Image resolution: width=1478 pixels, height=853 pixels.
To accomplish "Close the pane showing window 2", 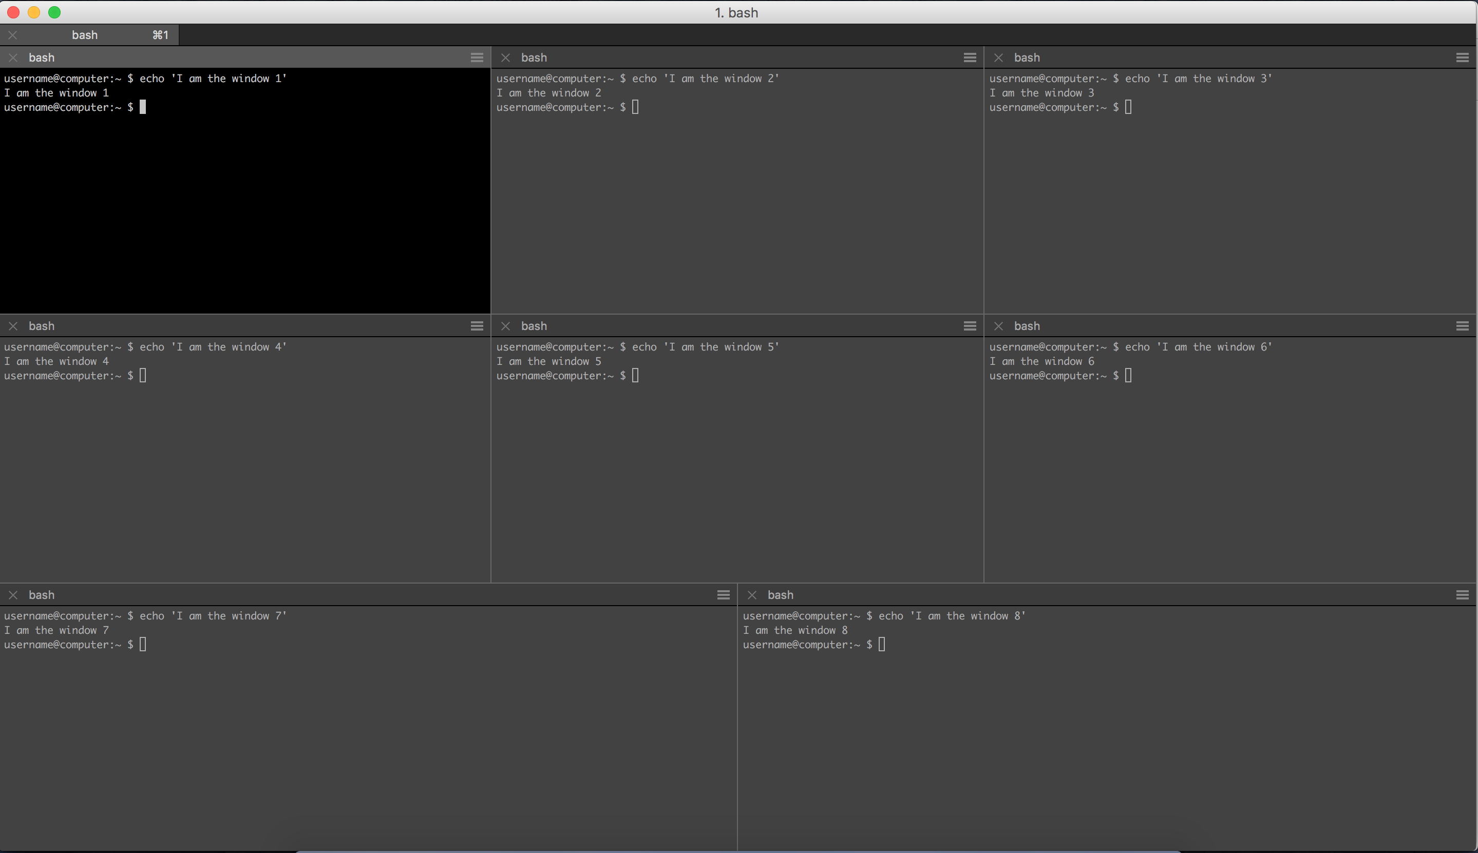I will tap(506, 57).
